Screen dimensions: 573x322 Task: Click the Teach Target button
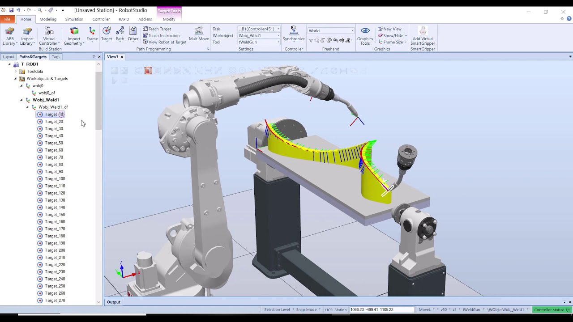158,29
